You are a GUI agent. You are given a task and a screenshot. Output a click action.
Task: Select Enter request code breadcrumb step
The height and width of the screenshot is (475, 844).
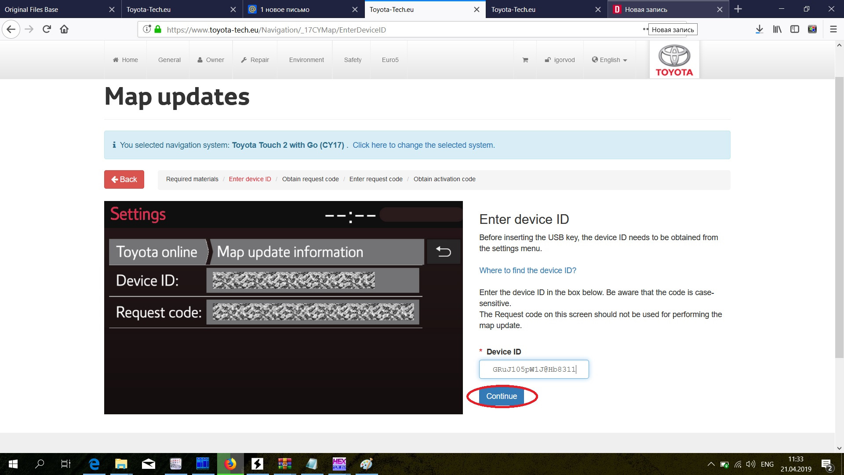[376, 179]
